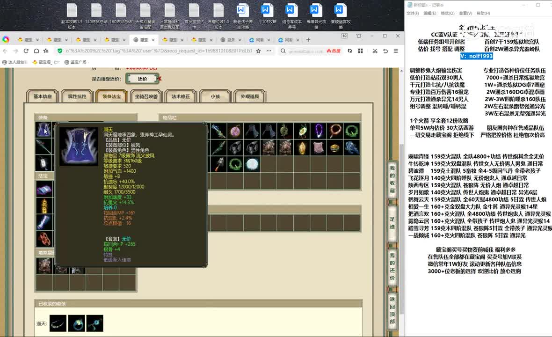Open the green jade pendant inventory item
This screenshot has height=337, width=552.
[x=302, y=131]
